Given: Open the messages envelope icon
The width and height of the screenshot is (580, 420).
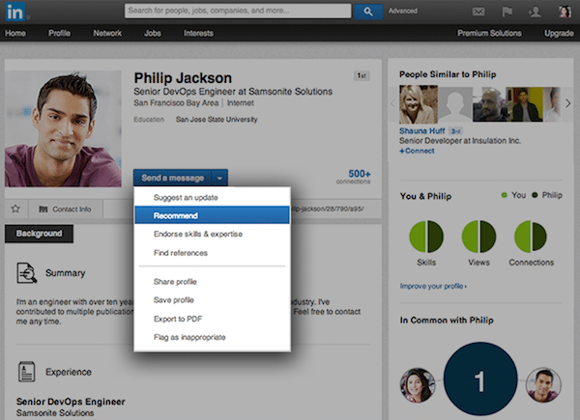Looking at the screenshot, I should (478, 12).
